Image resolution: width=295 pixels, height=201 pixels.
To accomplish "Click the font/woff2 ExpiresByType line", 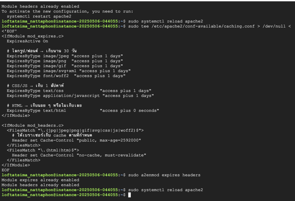I will click(66, 76).
